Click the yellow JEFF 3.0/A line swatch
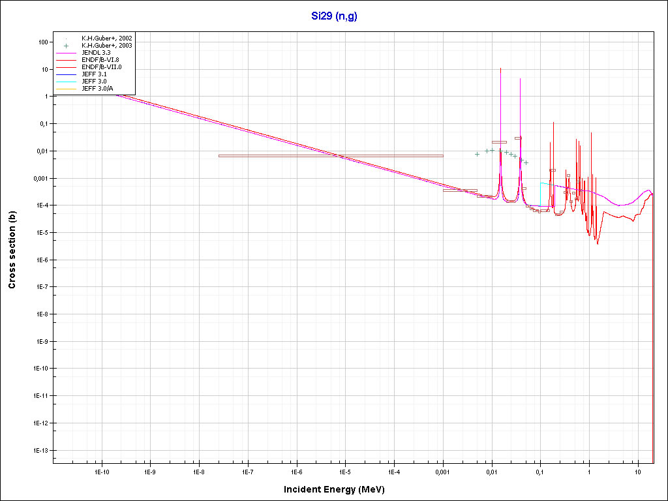Screen dimensions: 668x501 [66, 89]
